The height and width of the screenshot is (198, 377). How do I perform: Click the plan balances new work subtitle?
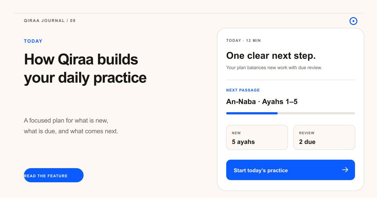click(x=274, y=68)
